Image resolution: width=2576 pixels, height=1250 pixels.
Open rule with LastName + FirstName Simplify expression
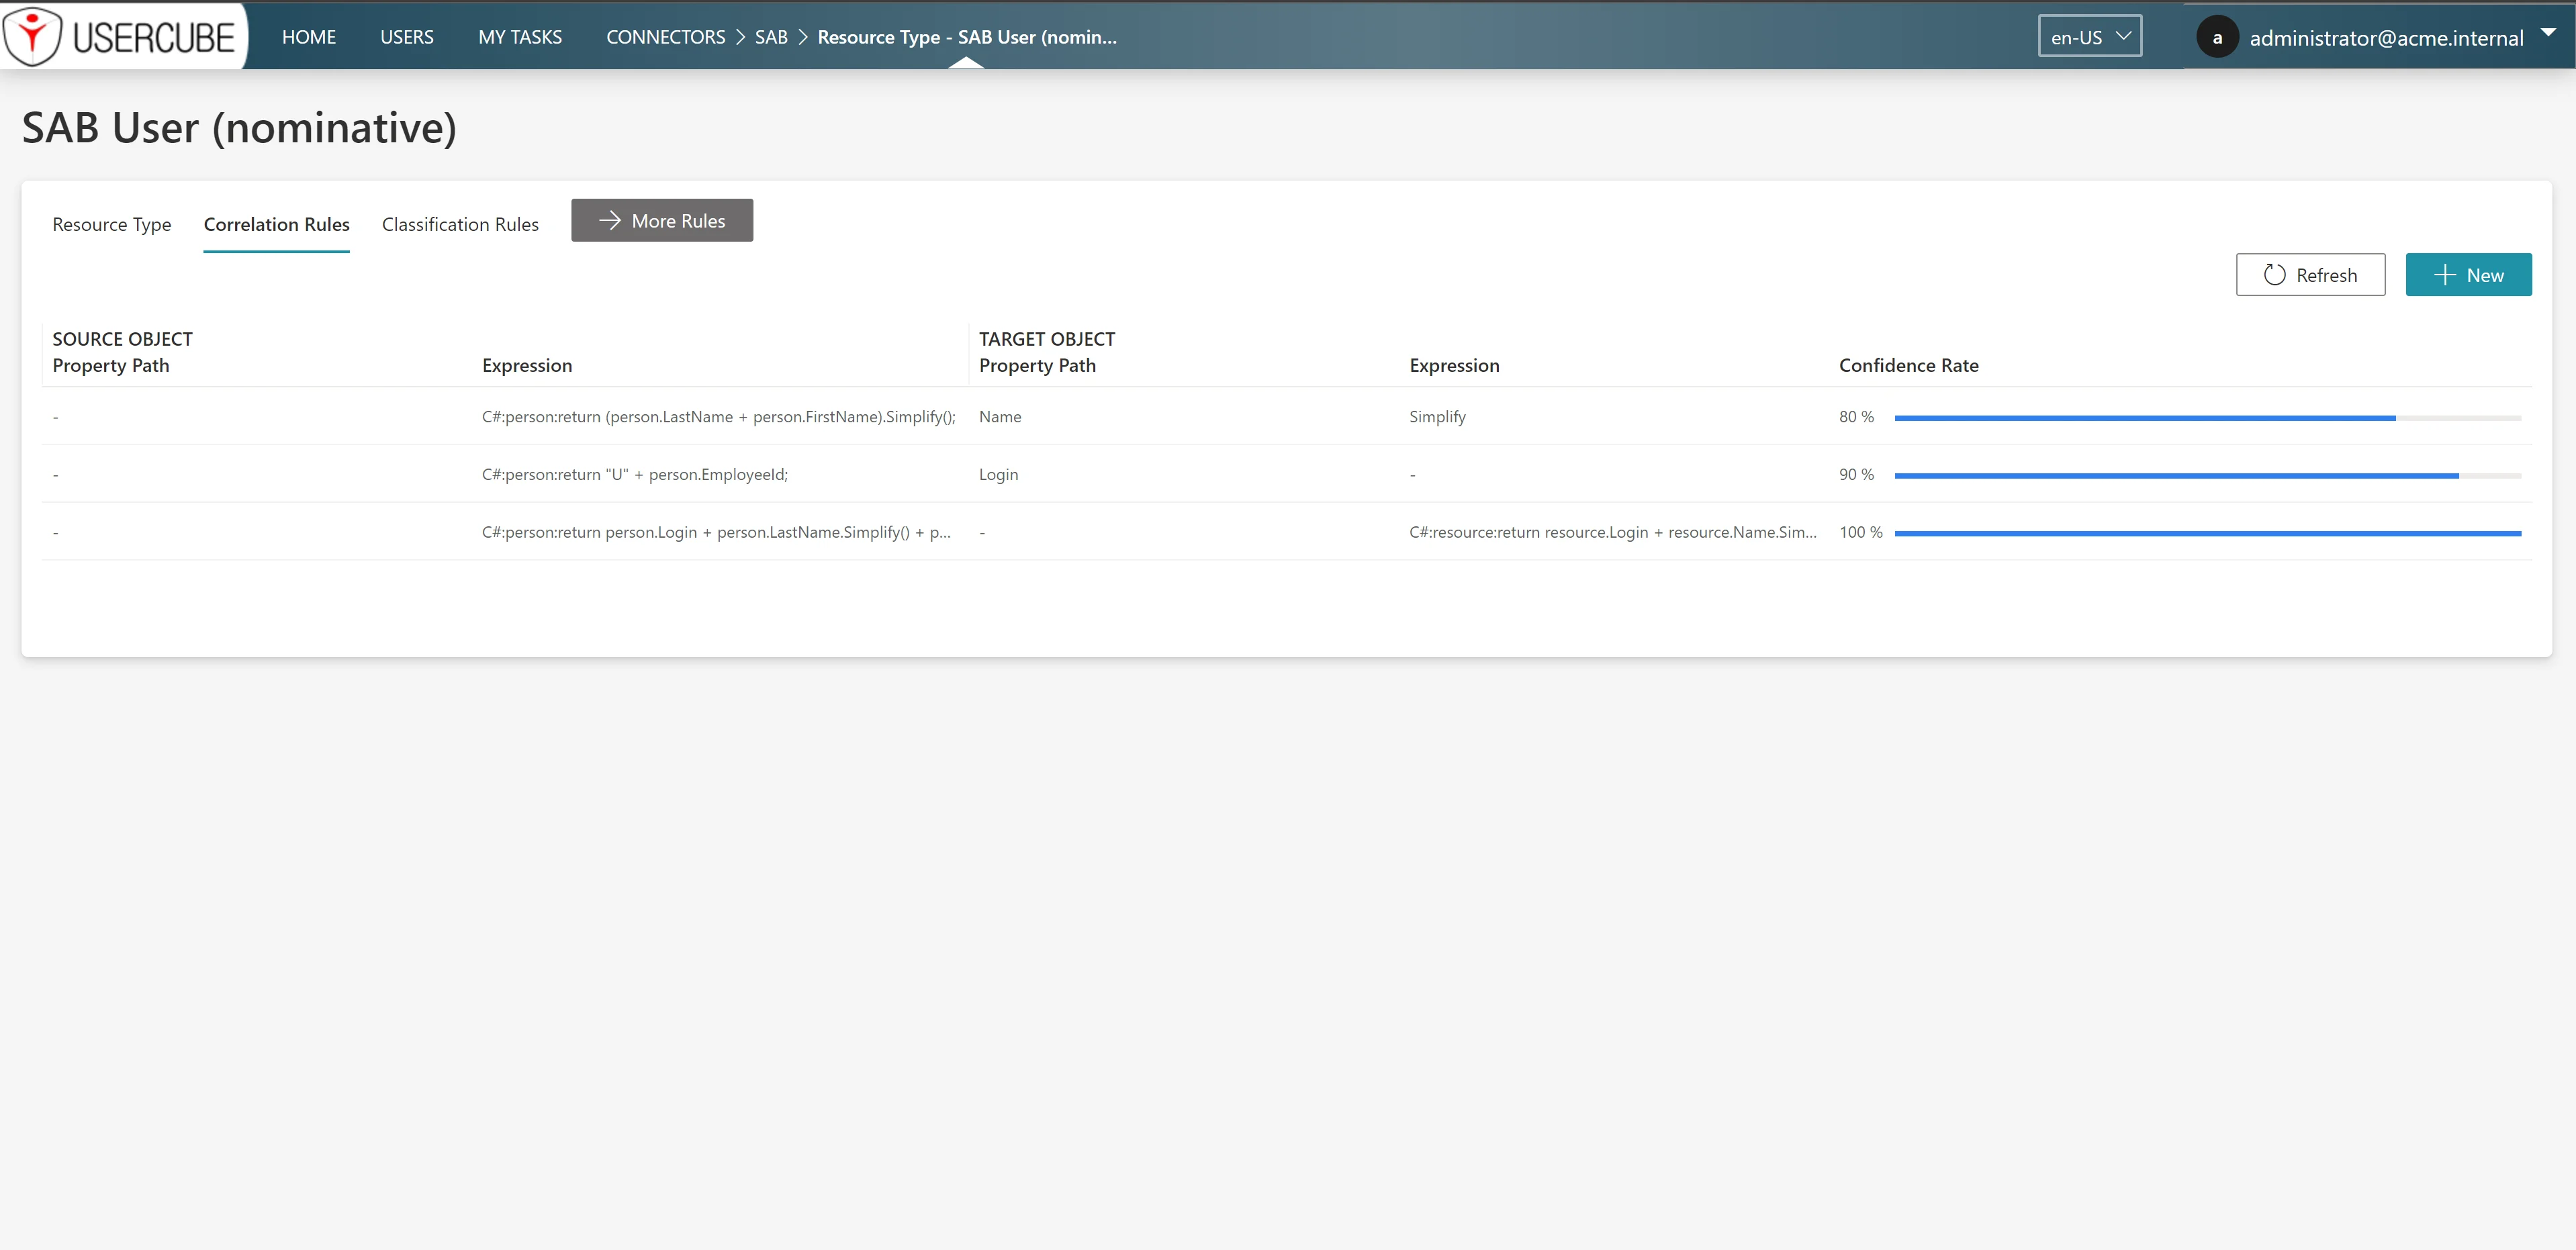(718, 417)
